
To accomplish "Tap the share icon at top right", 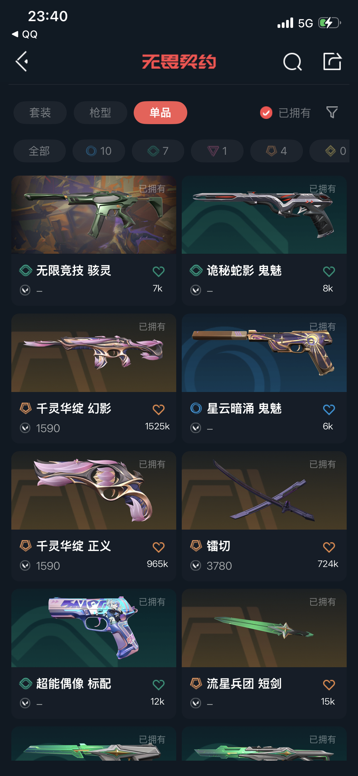I will pyautogui.click(x=332, y=61).
